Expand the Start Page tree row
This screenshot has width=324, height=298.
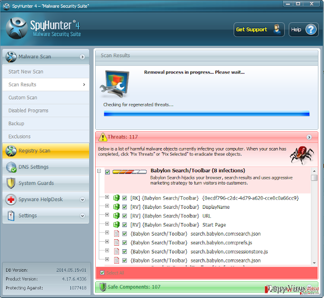click(x=107, y=223)
